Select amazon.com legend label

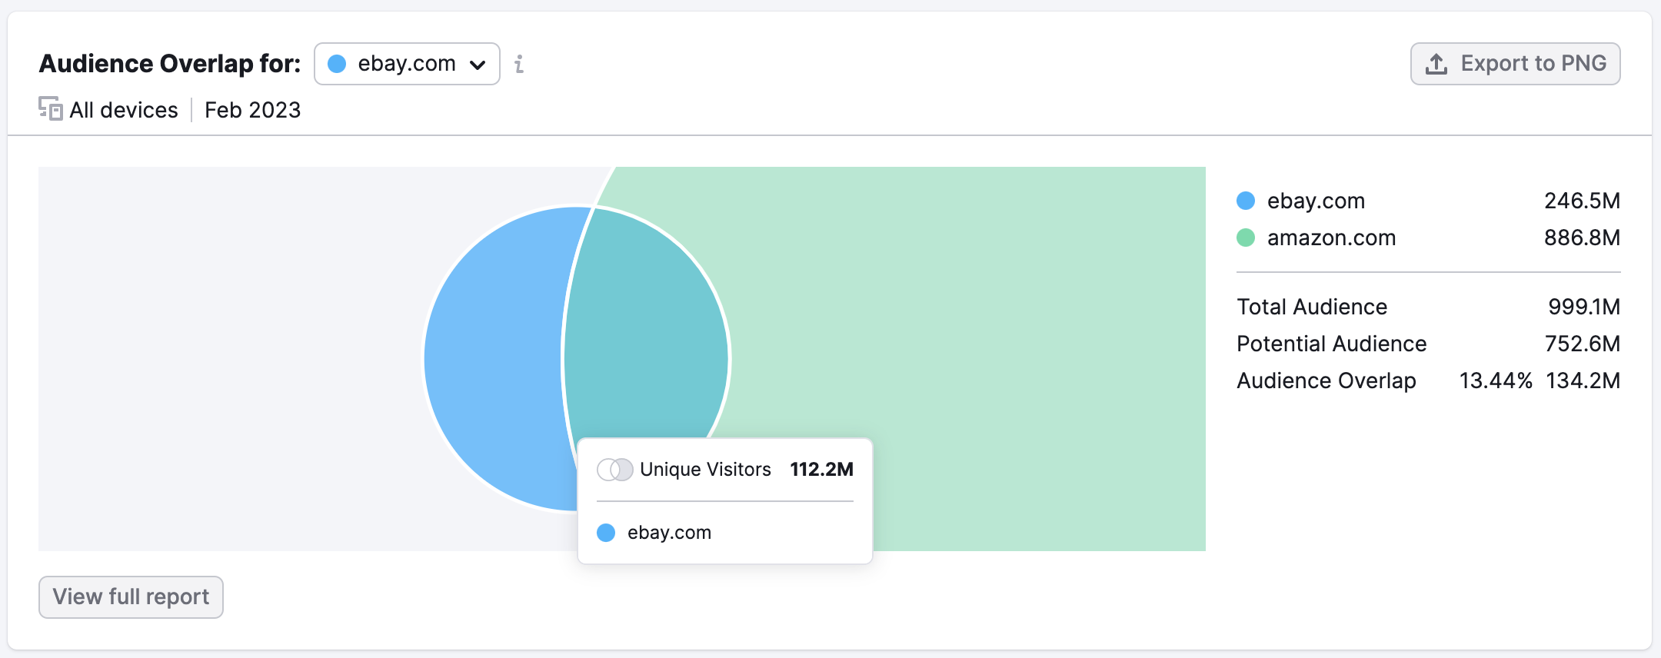coord(1331,238)
